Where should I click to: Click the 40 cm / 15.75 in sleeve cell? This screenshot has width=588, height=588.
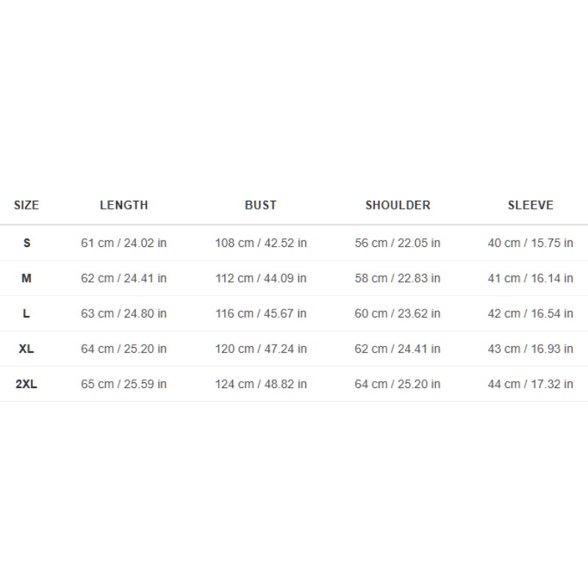tap(530, 243)
